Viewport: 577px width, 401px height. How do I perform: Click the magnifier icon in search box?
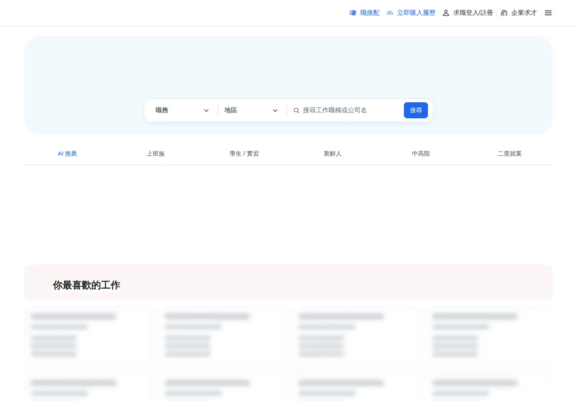(297, 110)
